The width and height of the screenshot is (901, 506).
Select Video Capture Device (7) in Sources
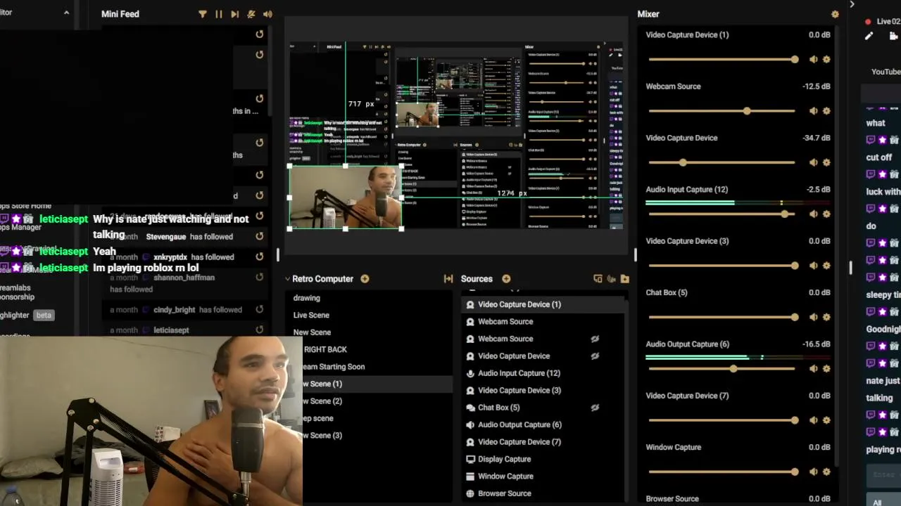coord(543,442)
